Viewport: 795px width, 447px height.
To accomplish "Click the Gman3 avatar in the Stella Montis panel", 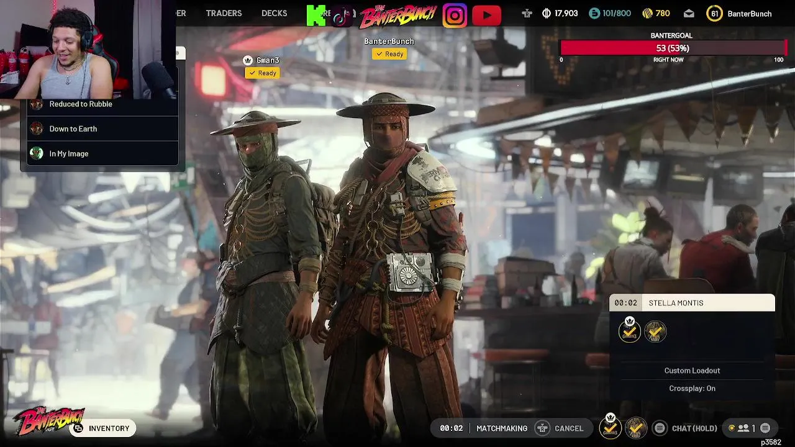I will 629,332.
